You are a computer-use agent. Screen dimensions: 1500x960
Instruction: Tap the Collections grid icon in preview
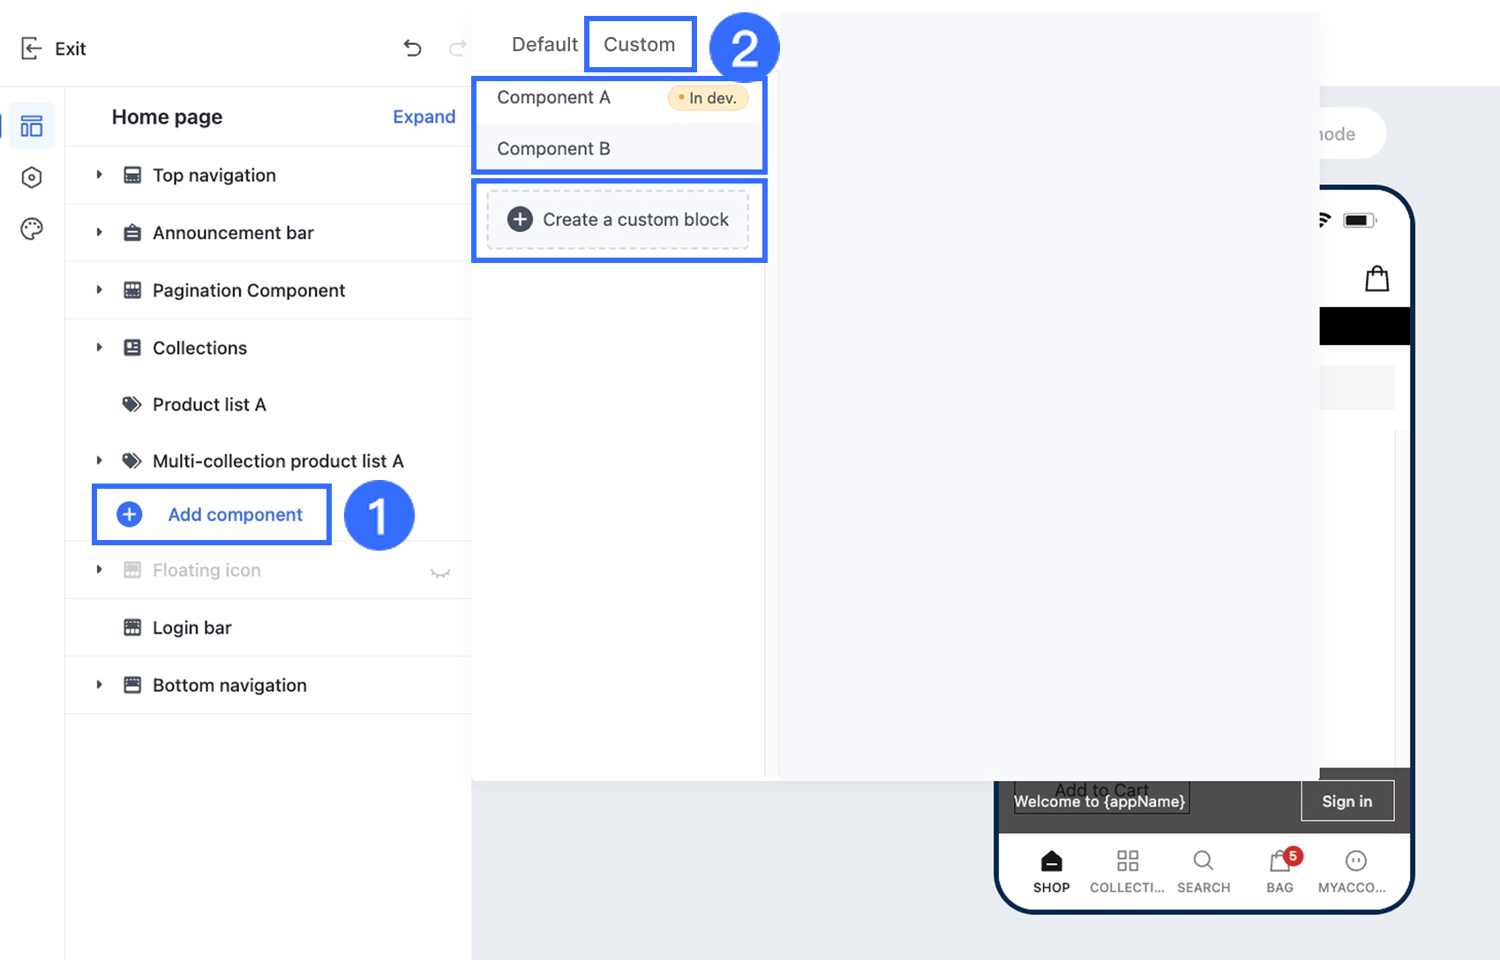pos(1127,861)
